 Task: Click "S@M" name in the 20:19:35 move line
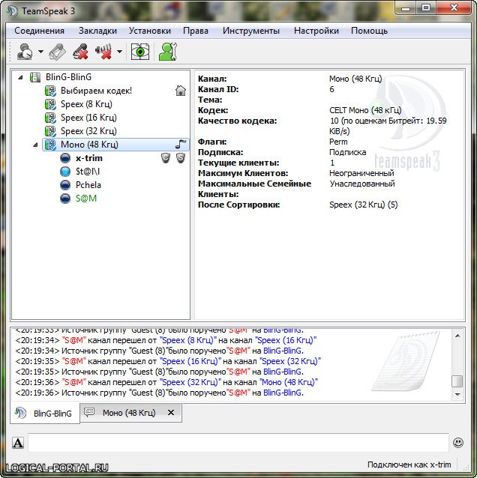click(x=73, y=361)
